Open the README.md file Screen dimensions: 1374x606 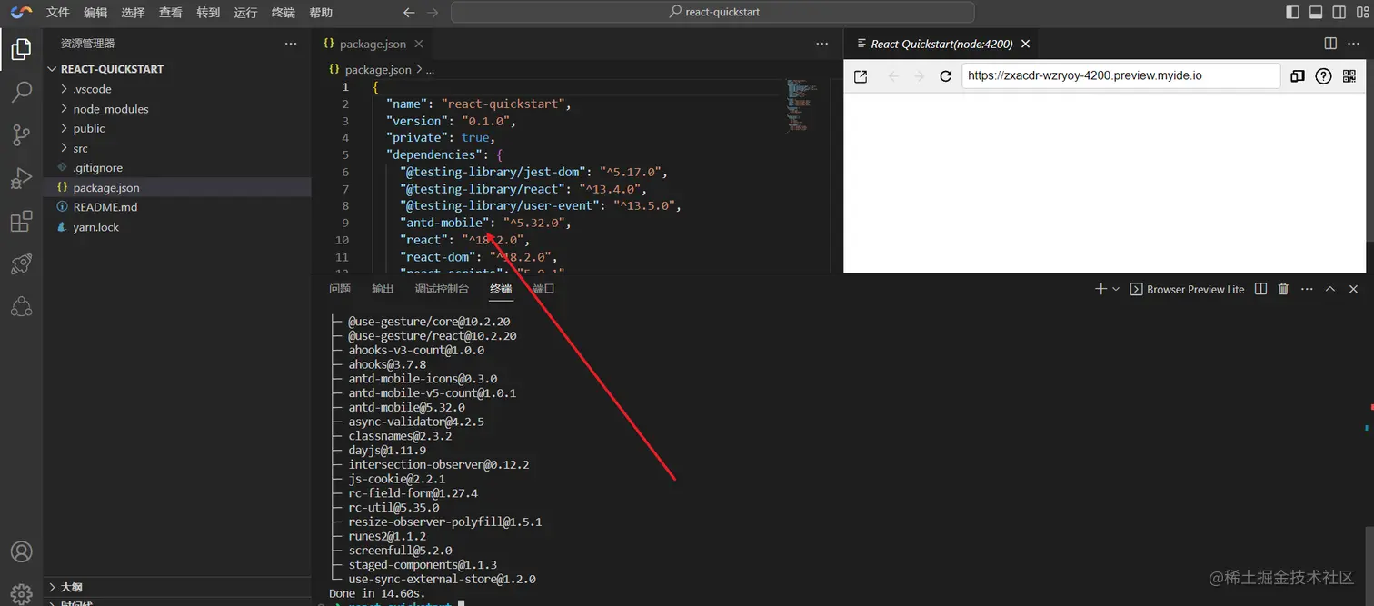click(x=177, y=207)
